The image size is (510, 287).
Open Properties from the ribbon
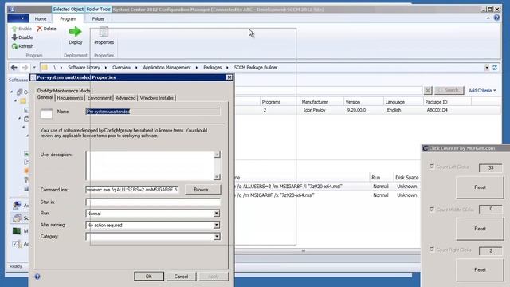(x=104, y=35)
